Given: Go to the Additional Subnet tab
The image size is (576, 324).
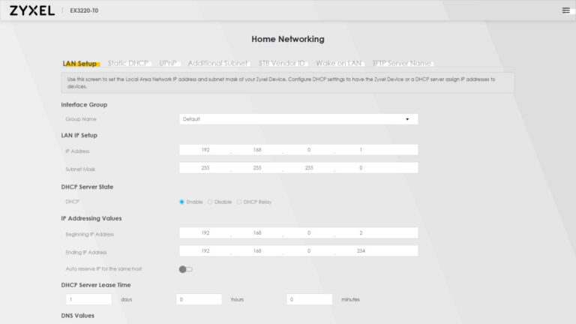Looking at the screenshot, I should [217, 63].
